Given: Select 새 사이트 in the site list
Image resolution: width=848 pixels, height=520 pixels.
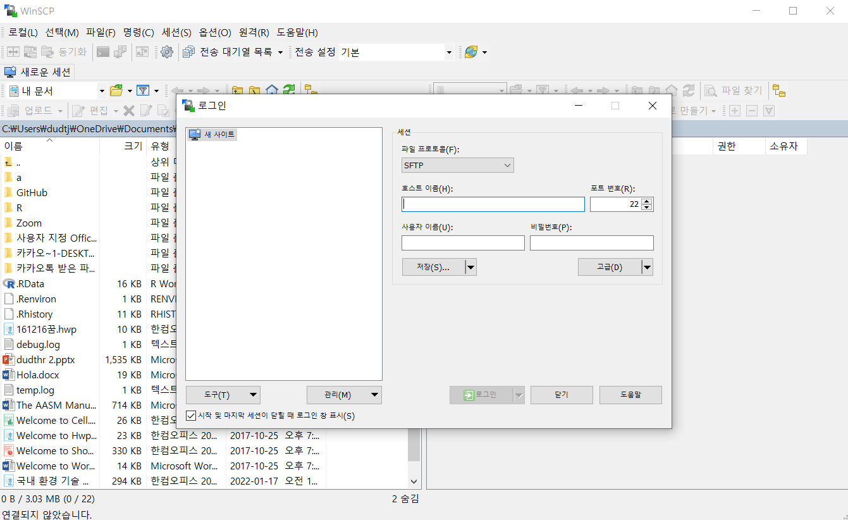Looking at the screenshot, I should (212, 134).
